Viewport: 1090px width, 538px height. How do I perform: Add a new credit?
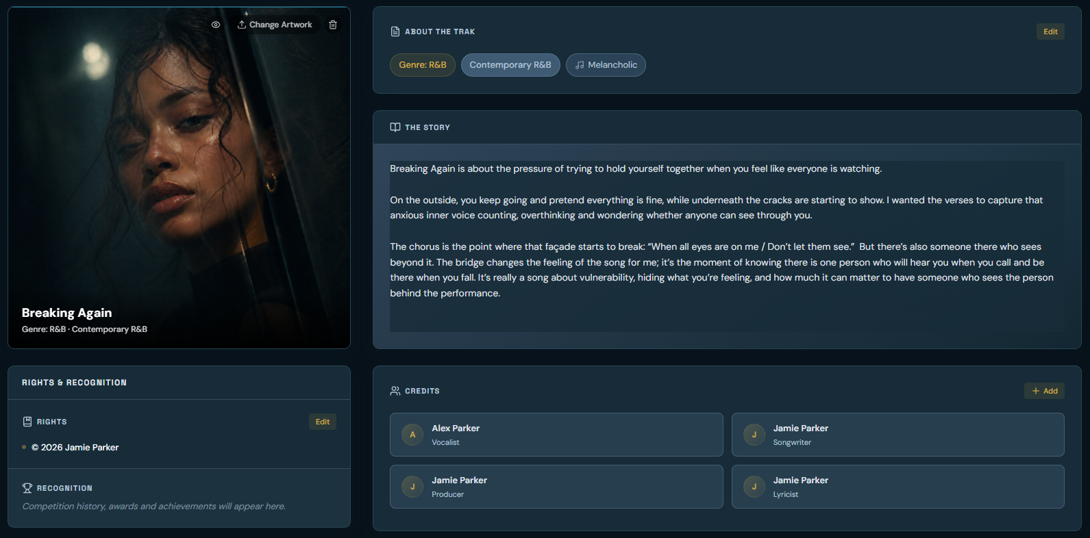click(x=1045, y=391)
